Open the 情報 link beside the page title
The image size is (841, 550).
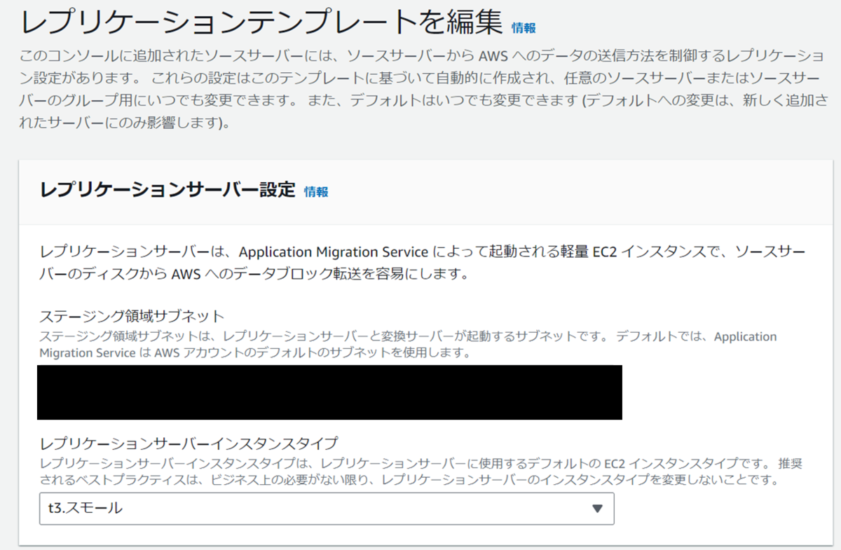pyautogui.click(x=524, y=28)
